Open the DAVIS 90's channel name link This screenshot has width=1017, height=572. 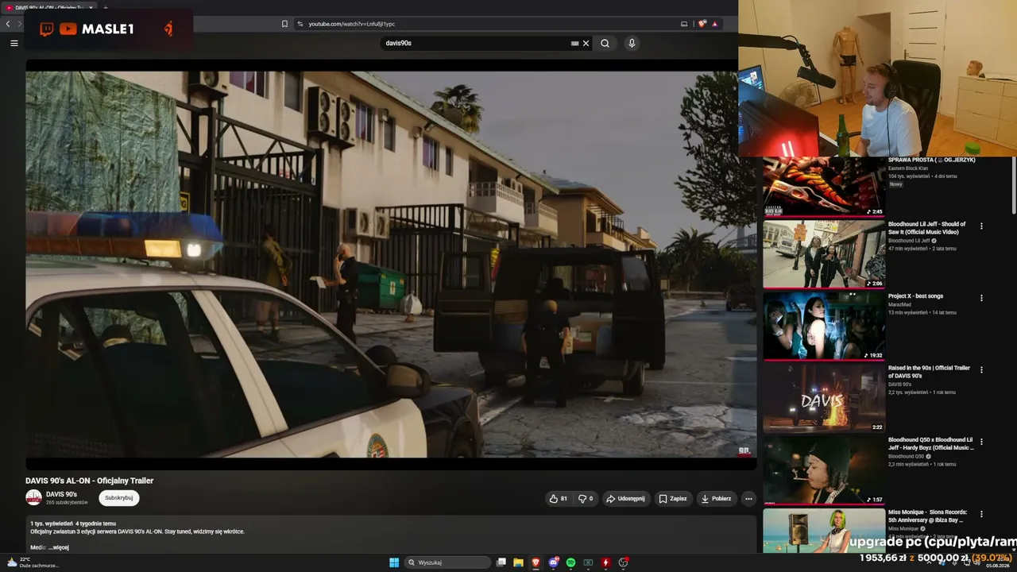pyautogui.click(x=61, y=494)
